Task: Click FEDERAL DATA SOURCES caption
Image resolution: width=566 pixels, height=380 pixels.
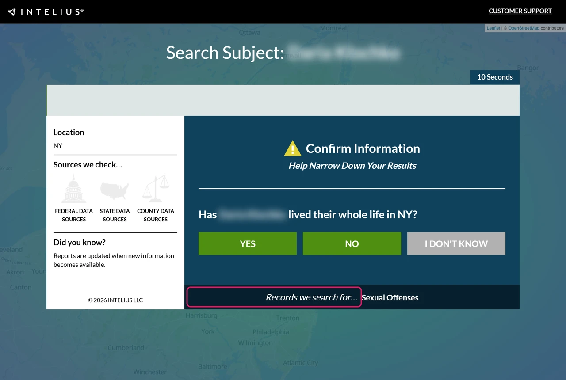Action: pos(74,215)
